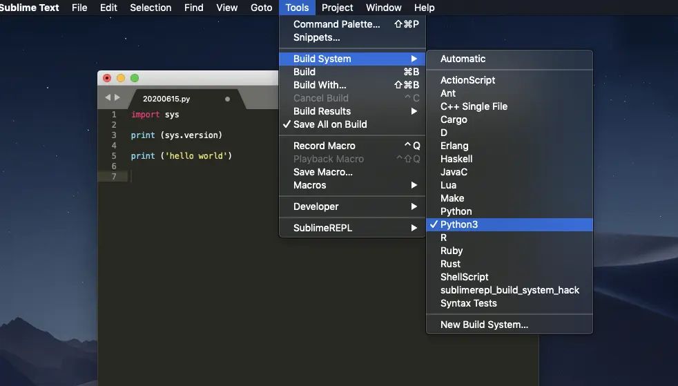Select Syntax Tests build system
Viewport: 678px width, 386px height.
(x=510, y=303)
